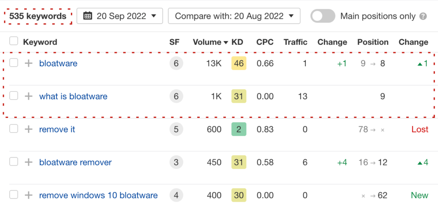Click plus icon for 'remove windows 10 bloatware'

tap(29, 195)
